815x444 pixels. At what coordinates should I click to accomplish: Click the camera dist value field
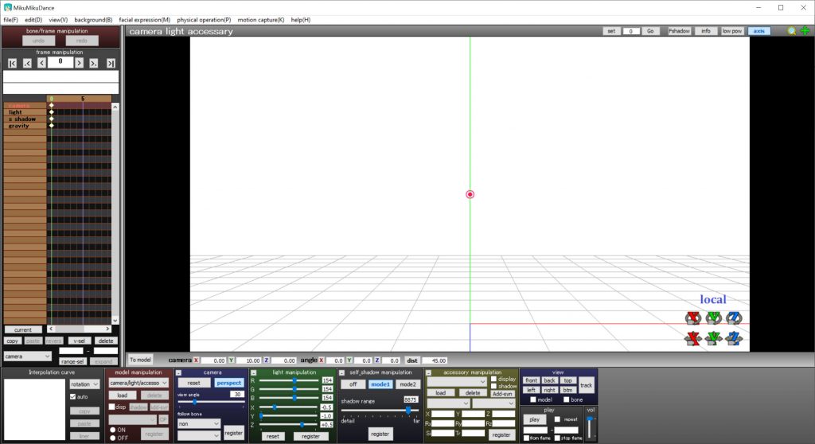click(435, 360)
